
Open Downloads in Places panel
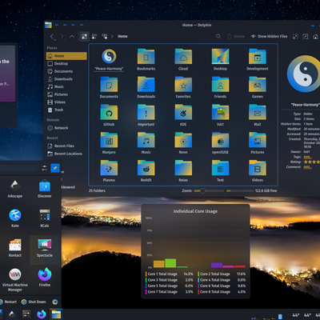pyautogui.click(x=66, y=79)
